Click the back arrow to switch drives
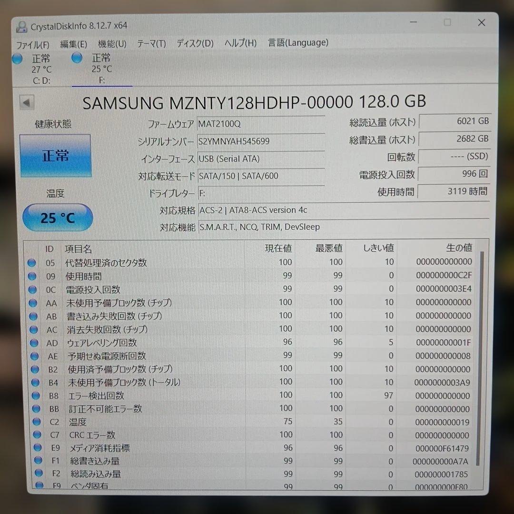This screenshot has height=514, width=514. click(27, 102)
